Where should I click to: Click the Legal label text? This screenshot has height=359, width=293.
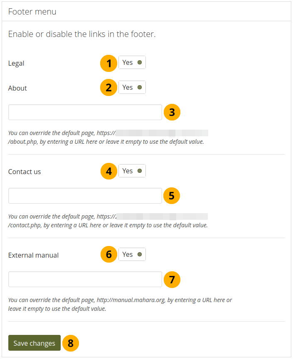[16, 63]
